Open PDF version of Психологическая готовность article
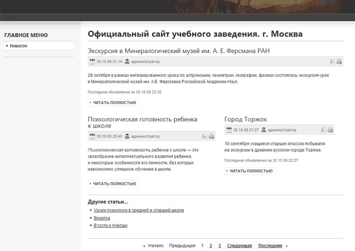 tap(205, 136)
